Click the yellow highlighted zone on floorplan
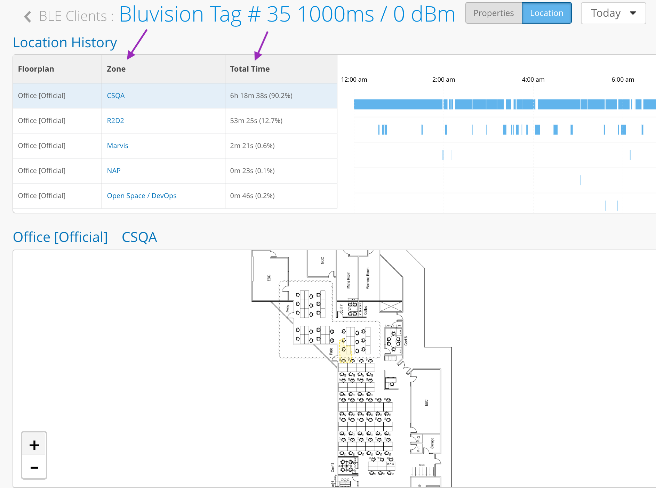Viewport: 656px width, 488px height. 345,351
